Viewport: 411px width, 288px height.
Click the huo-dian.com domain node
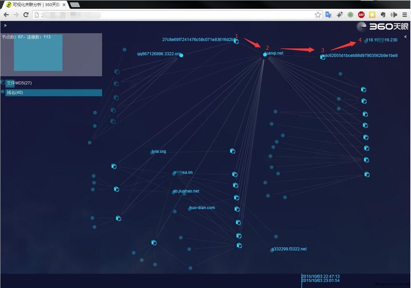[190, 209]
